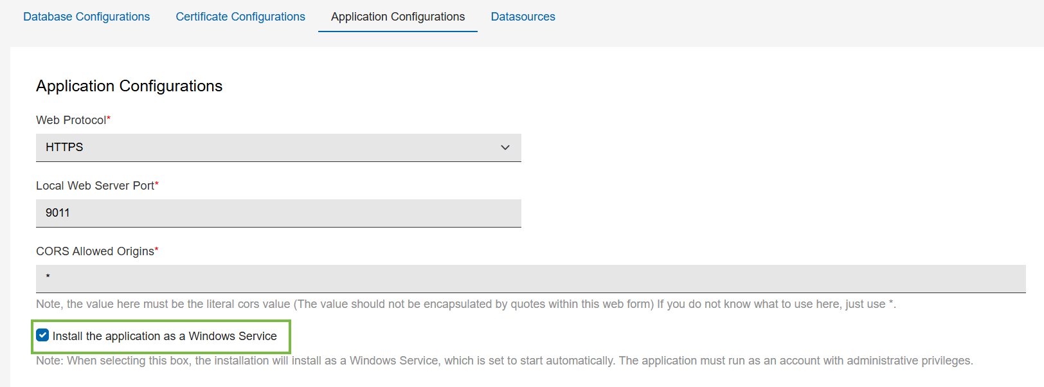The height and width of the screenshot is (387, 1044).
Task: Uncheck the Windows Service install checkbox
Action: (43, 335)
